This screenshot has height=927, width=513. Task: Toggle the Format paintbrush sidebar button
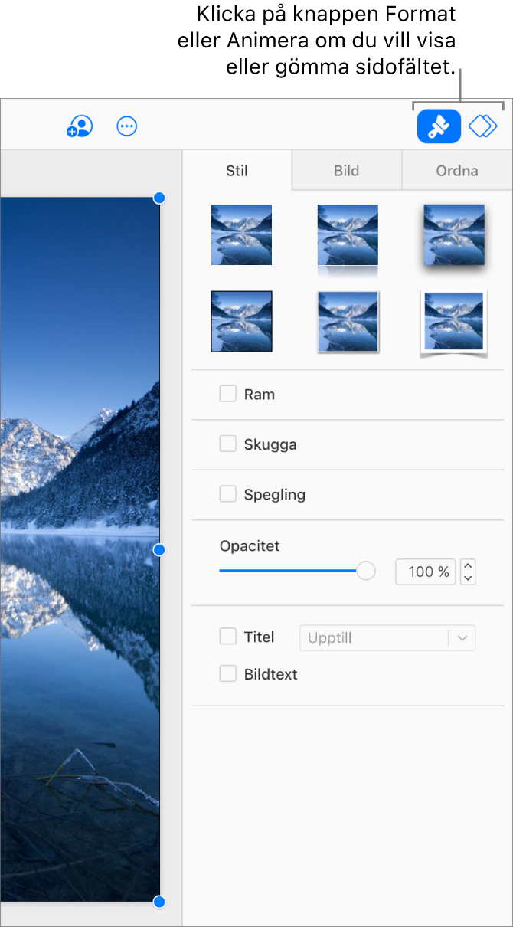439,126
